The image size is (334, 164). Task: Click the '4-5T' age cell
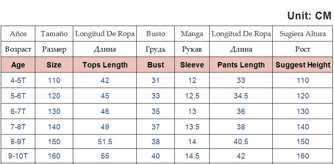[18, 80]
